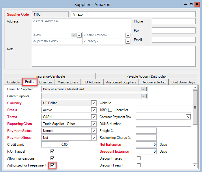Open the Terms dropdown

(x=93, y=117)
